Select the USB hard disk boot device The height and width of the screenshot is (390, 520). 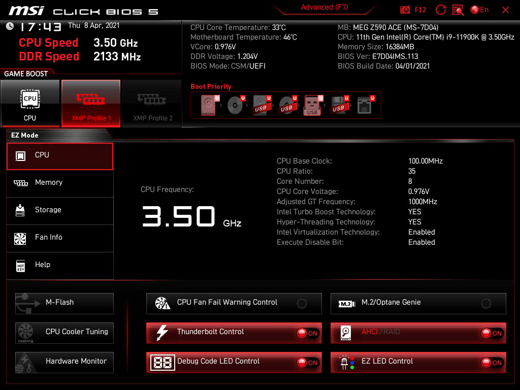(262, 105)
